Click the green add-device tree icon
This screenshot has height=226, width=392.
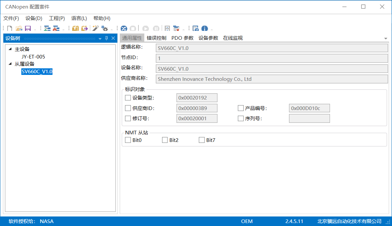[47, 28]
